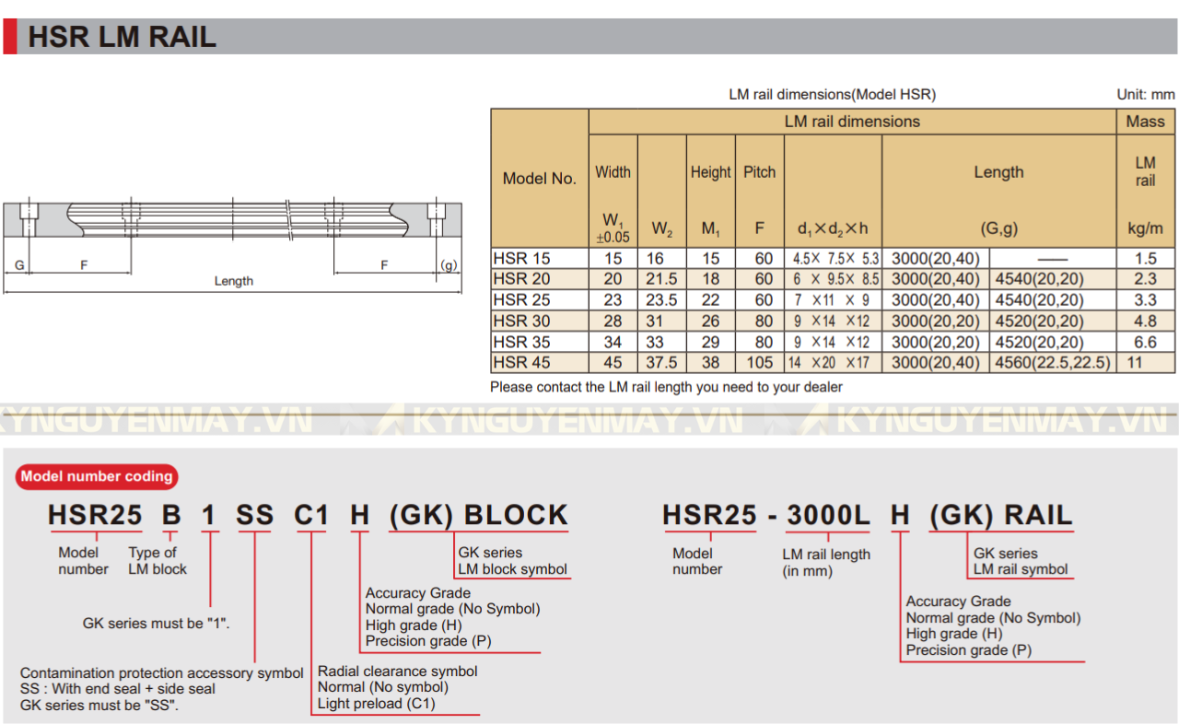Click the "LM block symbol" label
Viewport: 1179px width, 724px height.
point(513,569)
